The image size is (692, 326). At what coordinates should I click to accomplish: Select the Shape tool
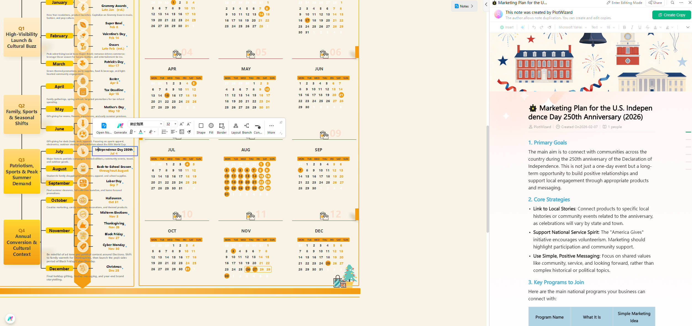[201, 126]
